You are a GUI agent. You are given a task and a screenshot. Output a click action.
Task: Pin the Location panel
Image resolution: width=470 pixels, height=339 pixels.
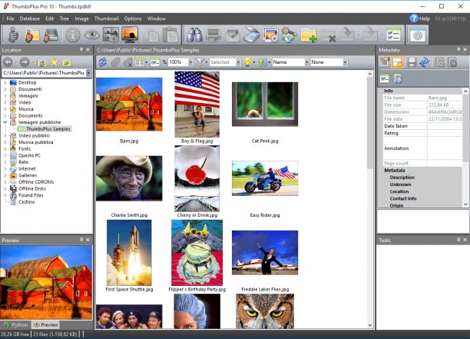click(x=81, y=49)
